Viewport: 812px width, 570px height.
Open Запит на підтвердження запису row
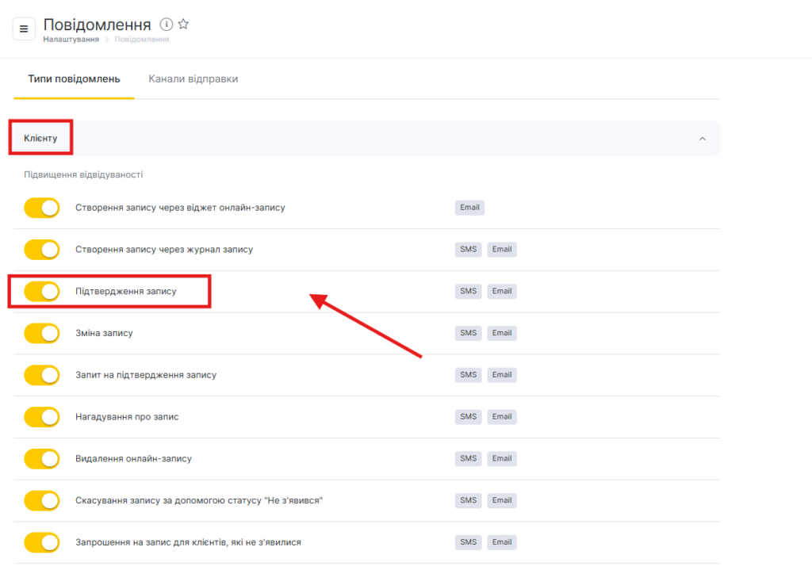[145, 375]
